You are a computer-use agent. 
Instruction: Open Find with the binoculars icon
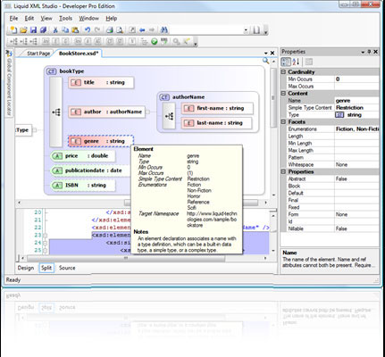tap(164, 29)
